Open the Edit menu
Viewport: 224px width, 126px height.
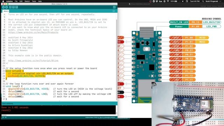tap(21, 1)
